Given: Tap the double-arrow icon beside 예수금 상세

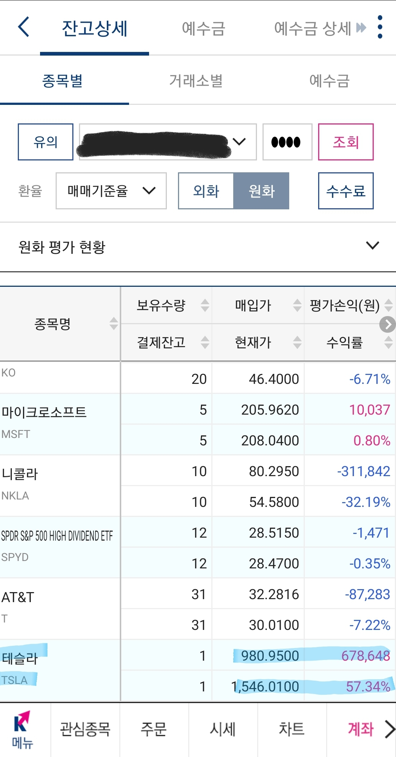Looking at the screenshot, I should [x=361, y=27].
